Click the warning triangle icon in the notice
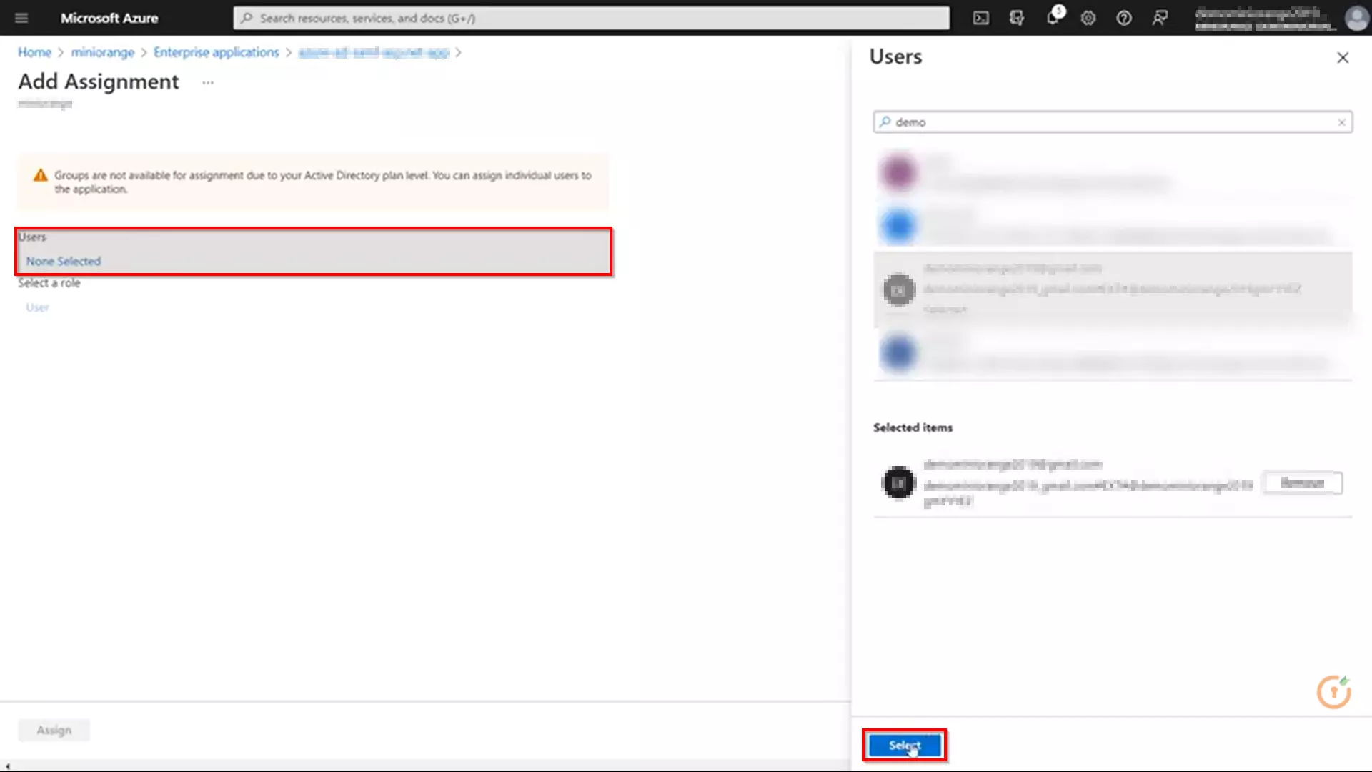The height and width of the screenshot is (772, 1372). [41, 175]
